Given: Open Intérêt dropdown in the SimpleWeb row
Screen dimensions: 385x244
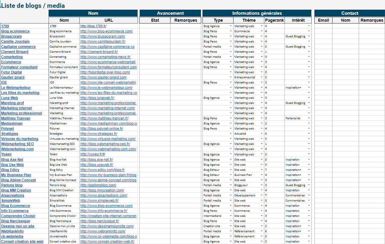Looking at the screenshot, I should 309,201.
